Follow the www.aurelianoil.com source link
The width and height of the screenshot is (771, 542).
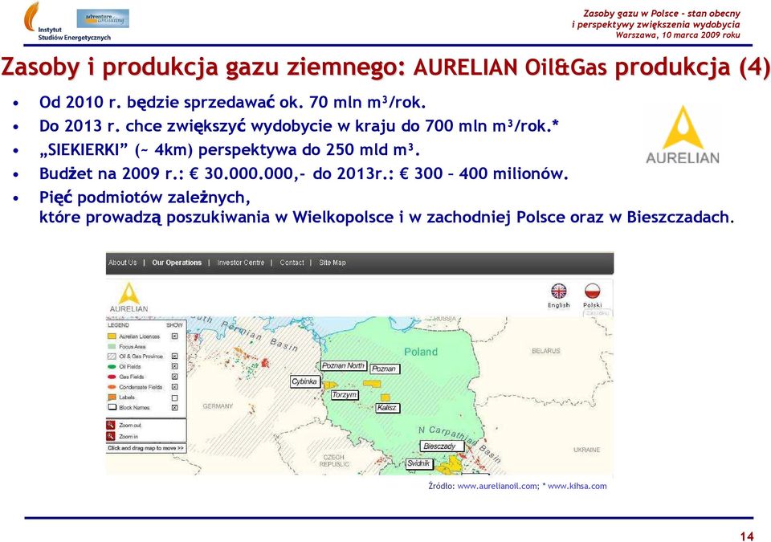498,486
